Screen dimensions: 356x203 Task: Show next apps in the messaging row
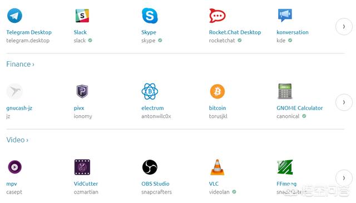click(x=344, y=27)
